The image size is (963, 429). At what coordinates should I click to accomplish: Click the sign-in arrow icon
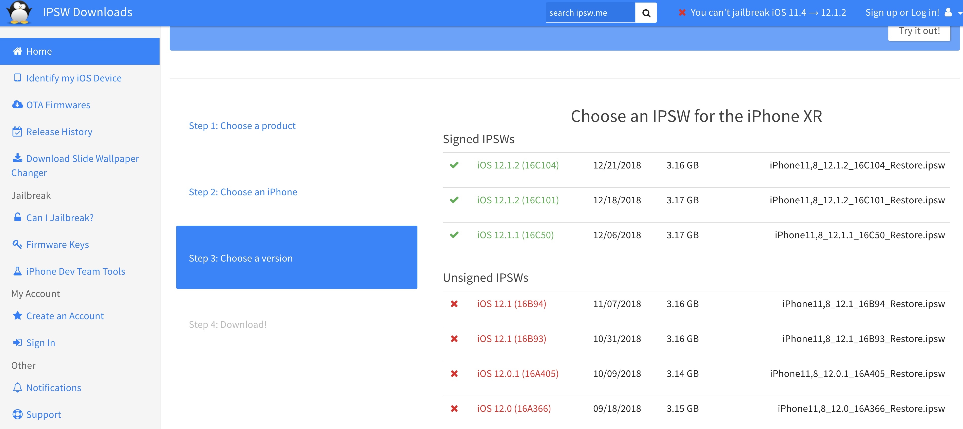point(17,342)
